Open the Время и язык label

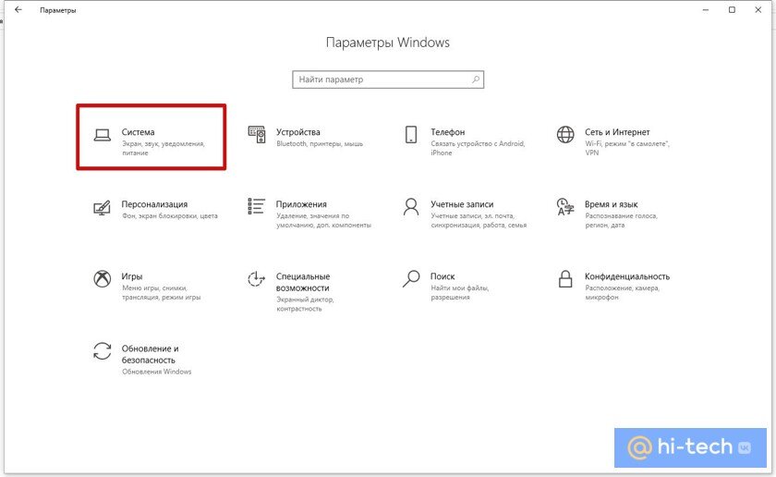tap(612, 204)
